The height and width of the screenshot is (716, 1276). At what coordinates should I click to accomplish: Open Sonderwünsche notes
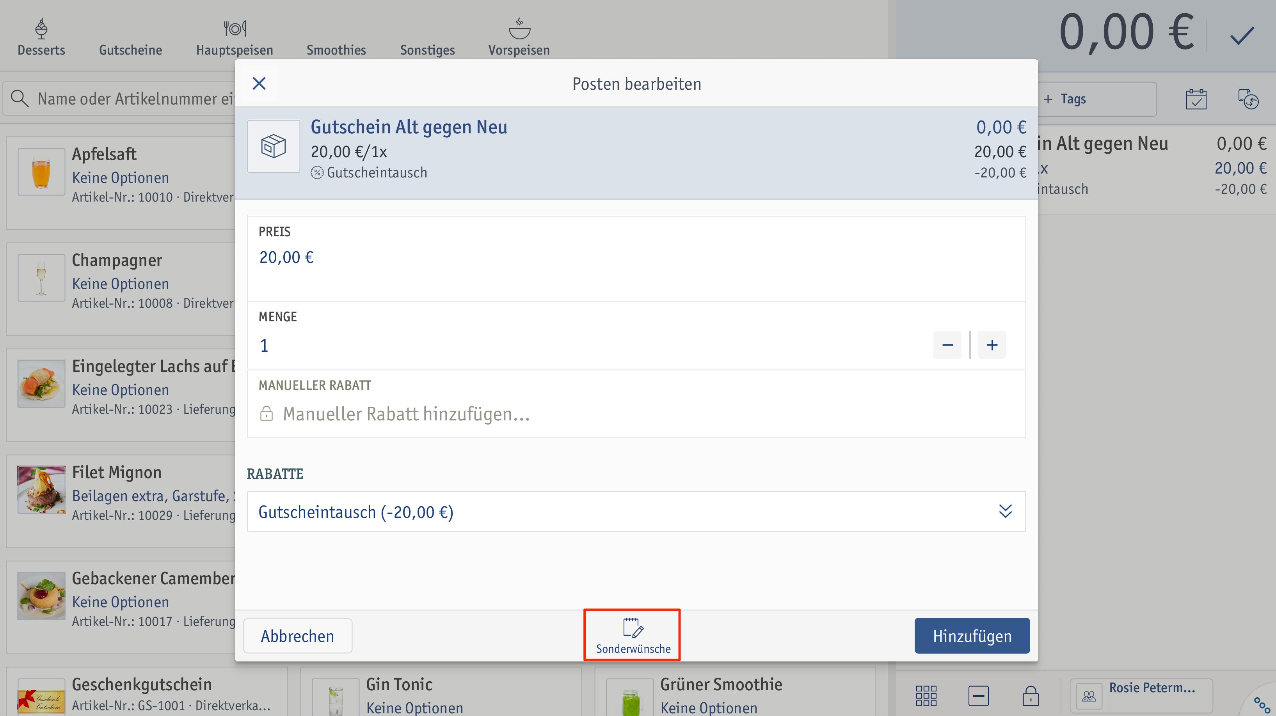[633, 636]
